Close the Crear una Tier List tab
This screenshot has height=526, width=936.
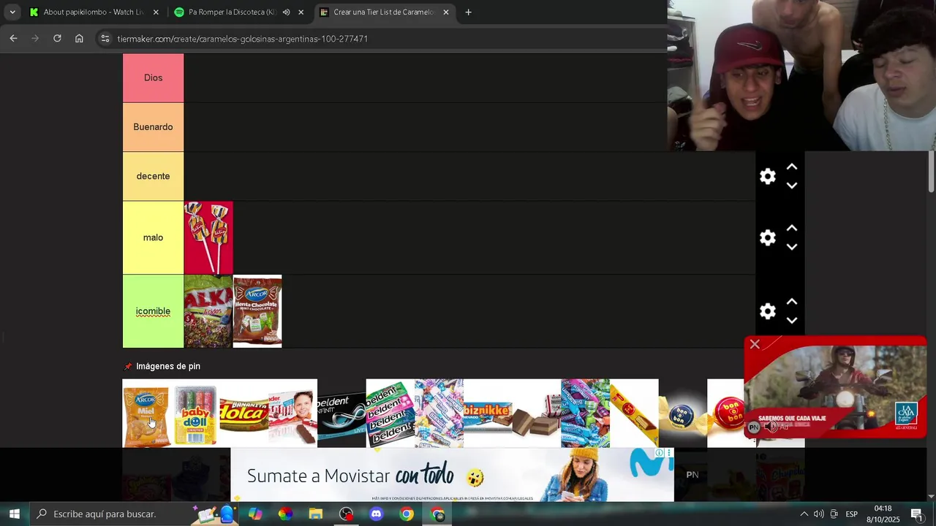(x=446, y=12)
